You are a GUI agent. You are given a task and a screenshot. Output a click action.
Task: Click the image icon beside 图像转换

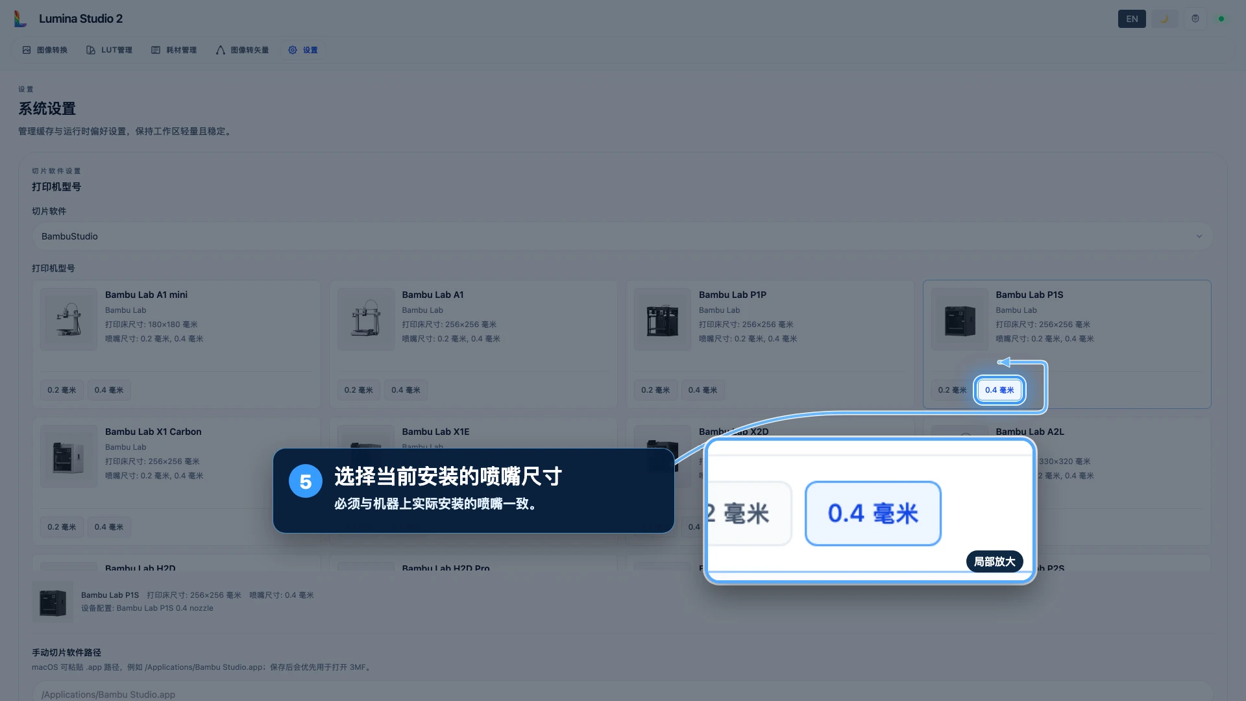[27, 50]
